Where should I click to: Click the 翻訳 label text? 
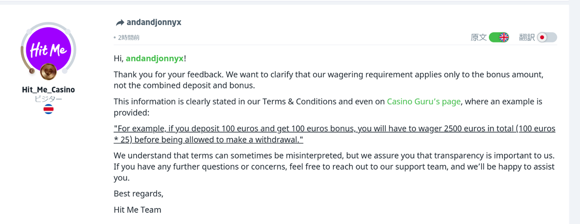coord(527,37)
